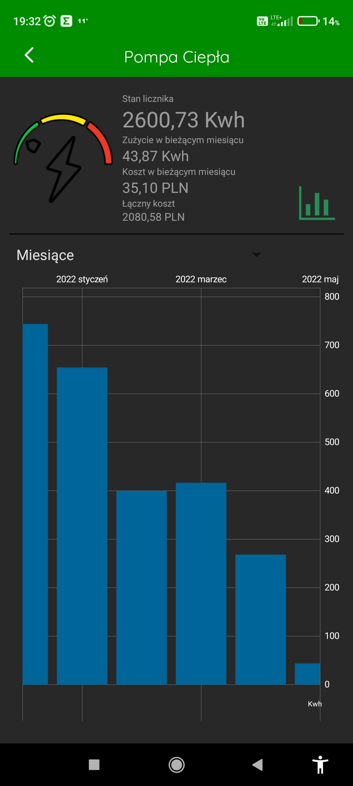Tap the alarm clock status icon
The image size is (353, 786).
coord(50,21)
